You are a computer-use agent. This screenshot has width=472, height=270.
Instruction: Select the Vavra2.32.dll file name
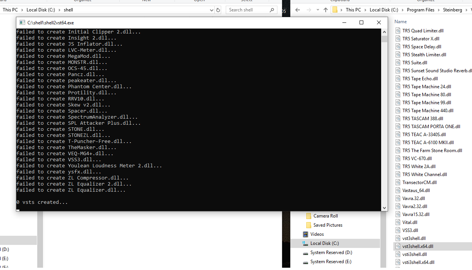[x=415, y=206]
